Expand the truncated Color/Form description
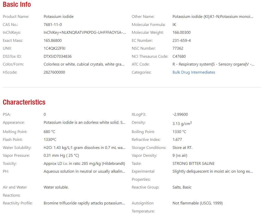262x214 pixels. [x=84, y=64]
